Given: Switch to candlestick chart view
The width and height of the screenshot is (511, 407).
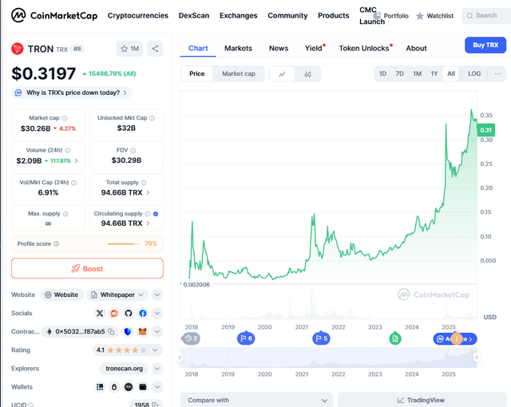Looking at the screenshot, I should (x=307, y=74).
